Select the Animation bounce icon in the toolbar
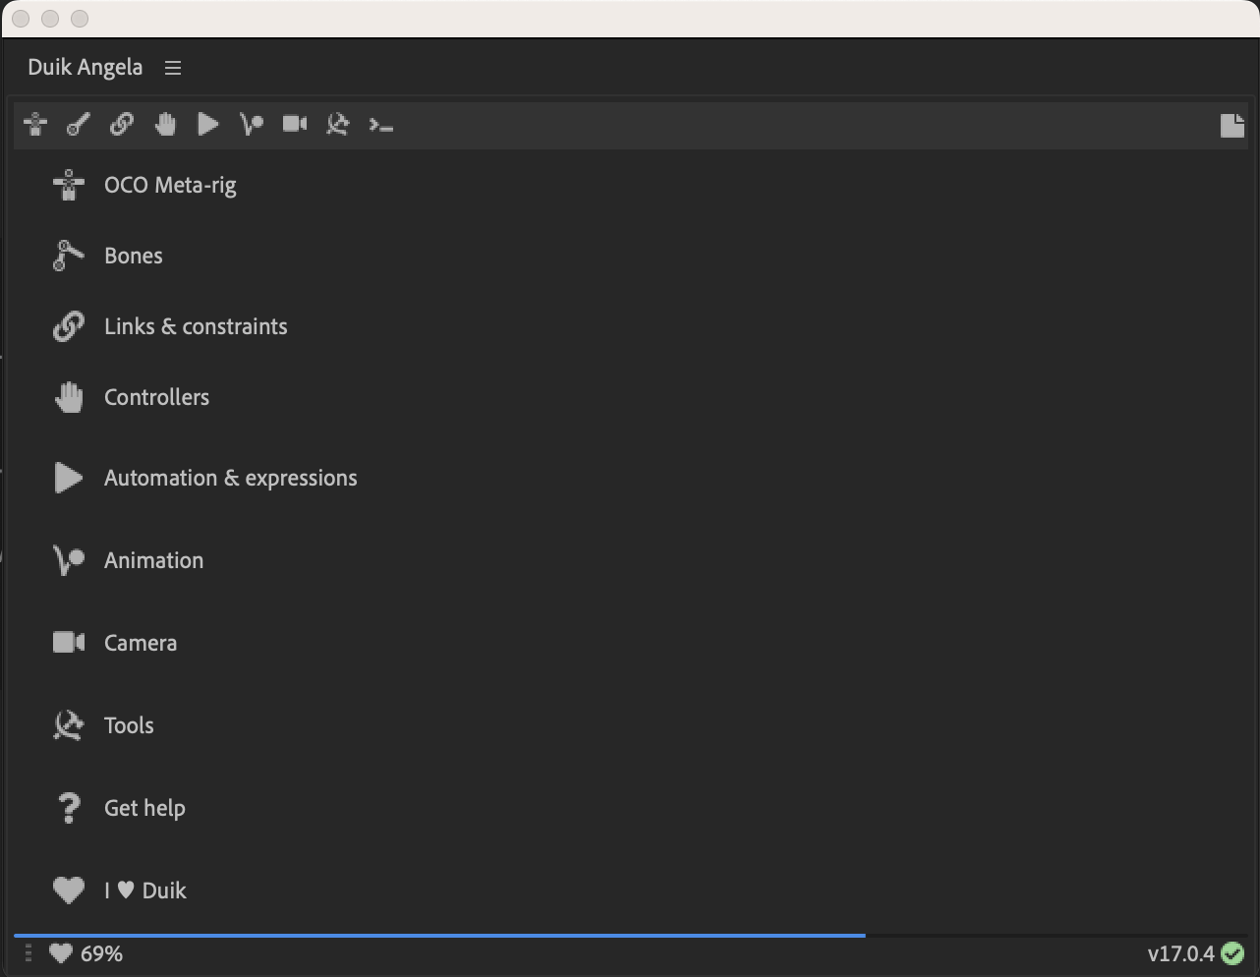Image resolution: width=1260 pixels, height=977 pixels. 252,124
